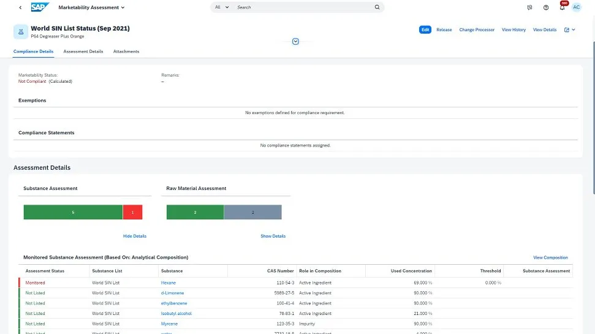Image resolution: width=595 pixels, height=334 pixels.
Task: Open the All search scope dropdown
Action: (x=222, y=7)
